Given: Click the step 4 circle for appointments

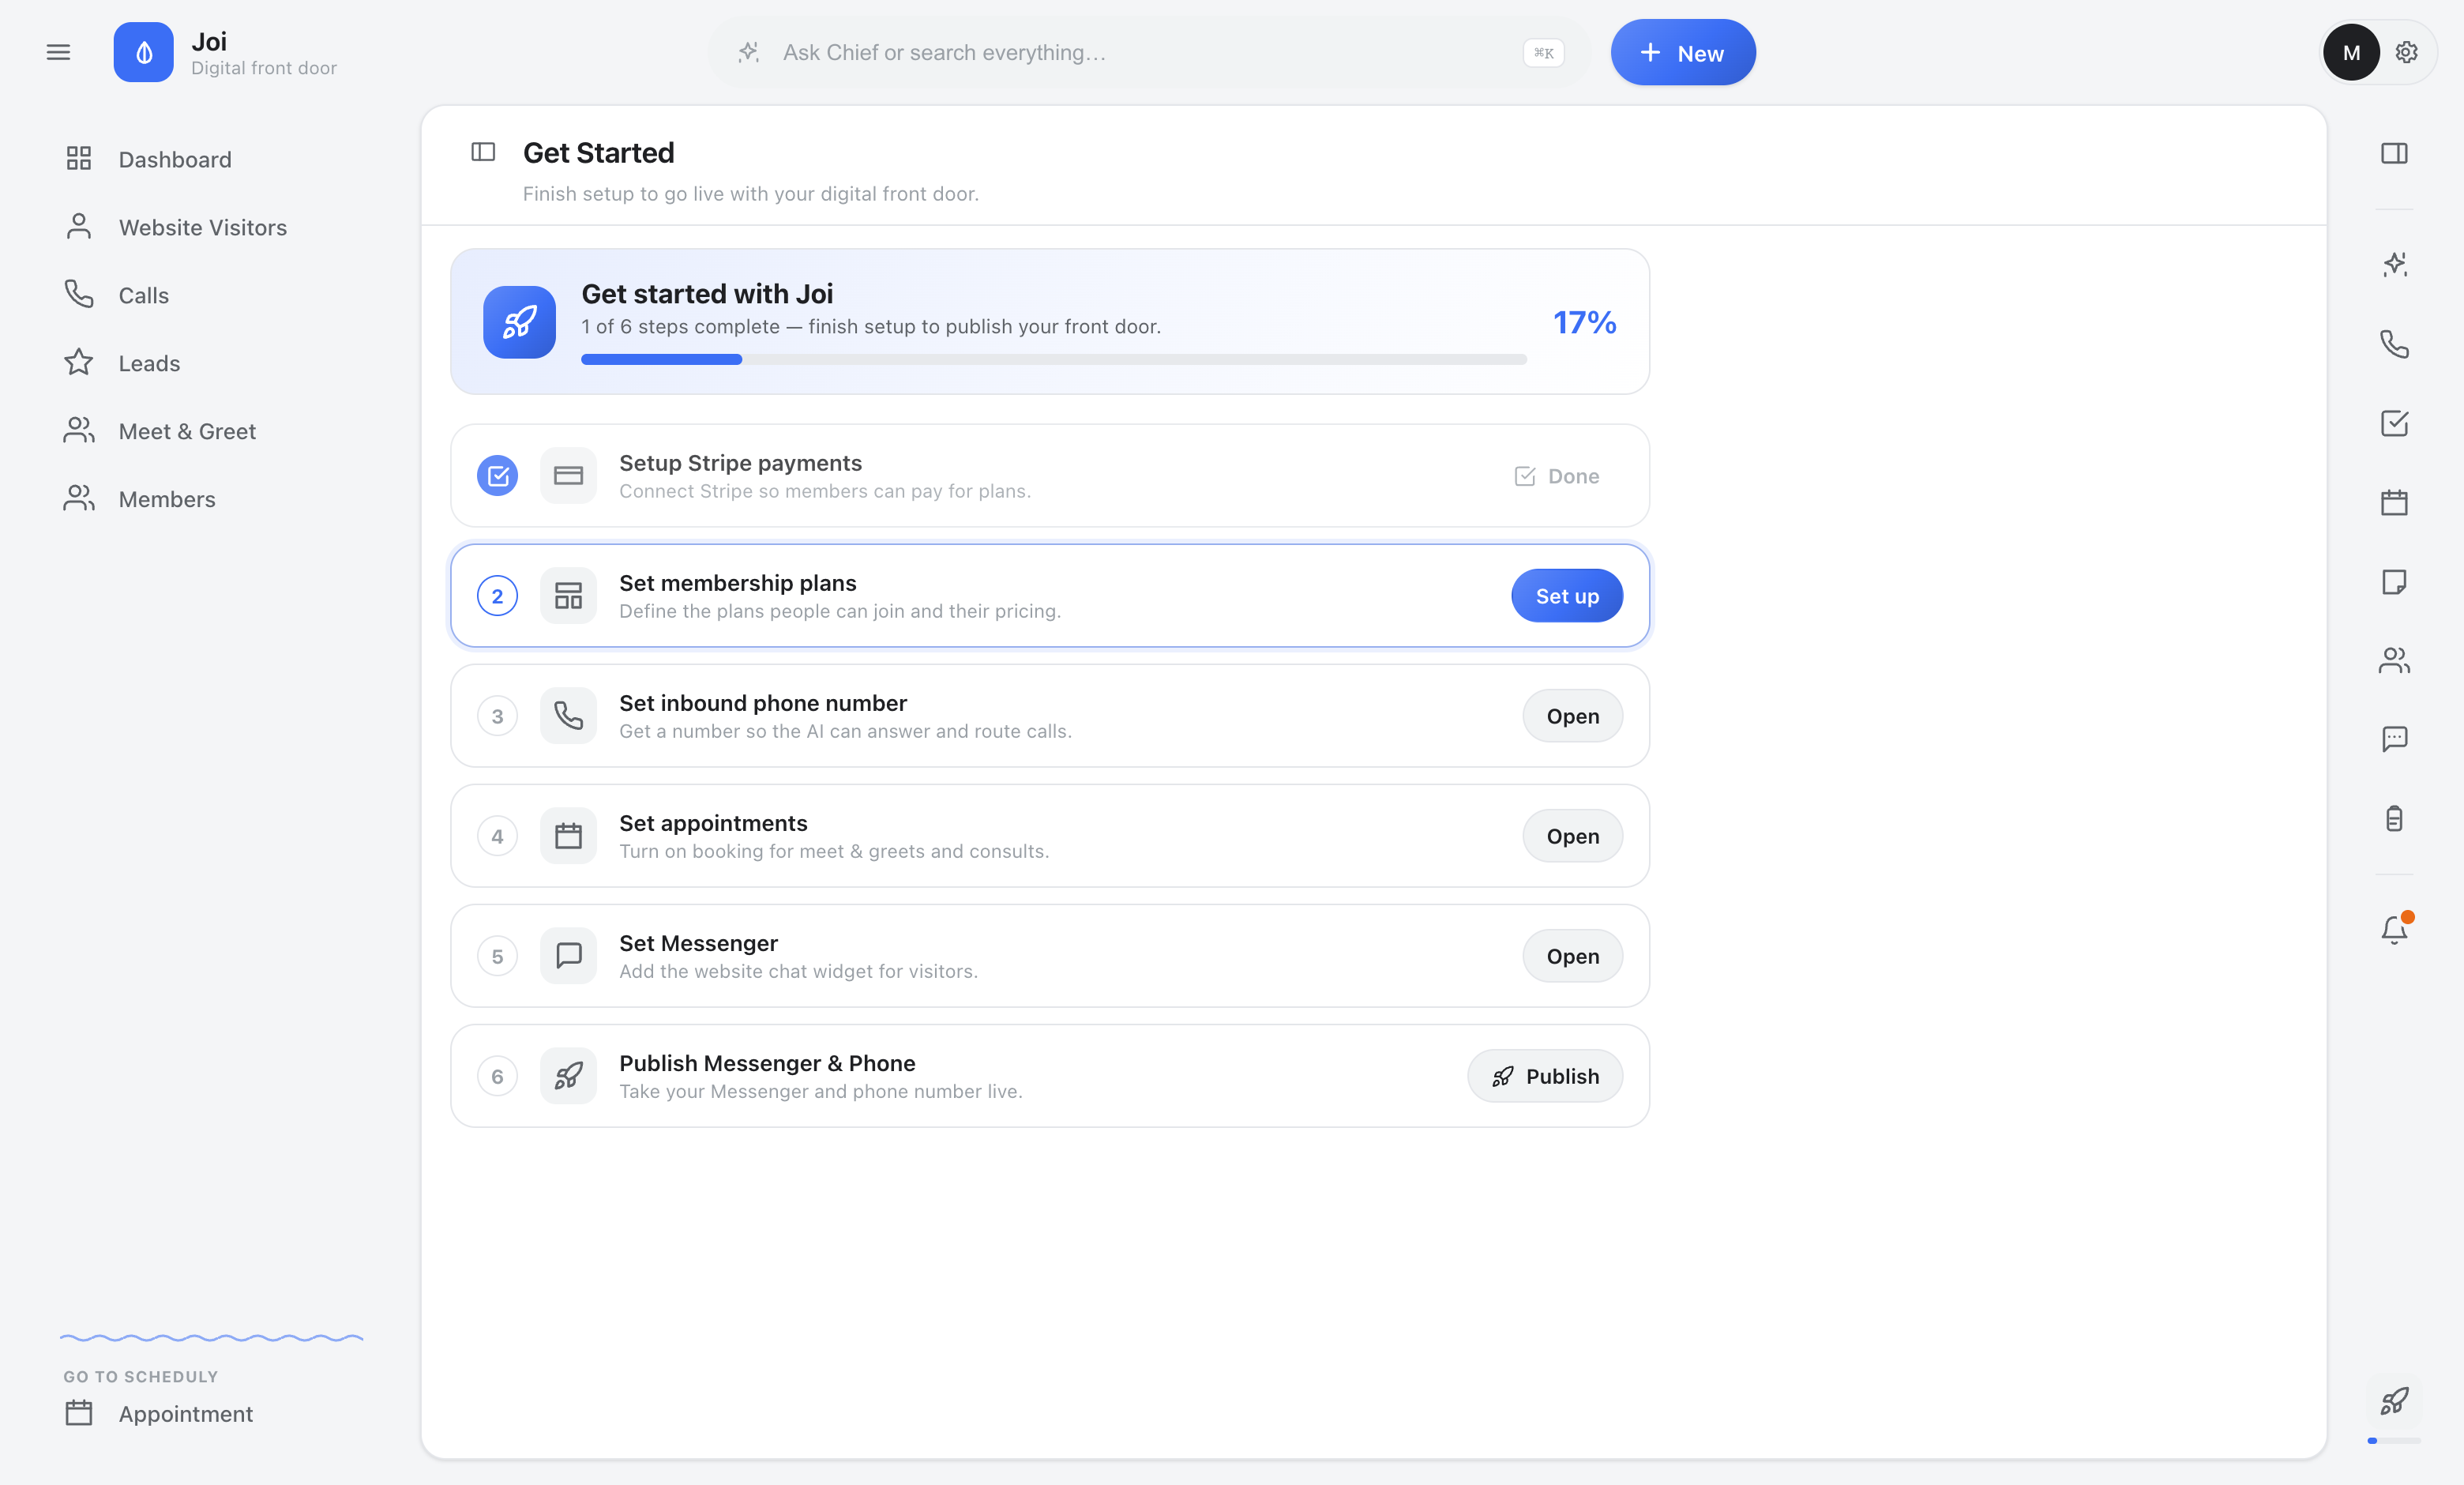Looking at the screenshot, I should coord(497,836).
